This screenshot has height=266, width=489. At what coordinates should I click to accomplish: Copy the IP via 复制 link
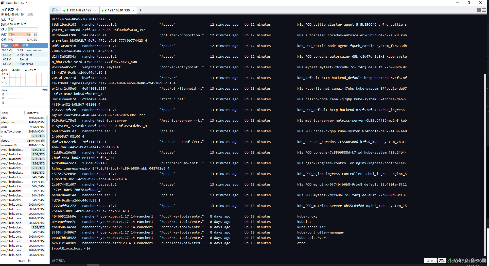30,14
